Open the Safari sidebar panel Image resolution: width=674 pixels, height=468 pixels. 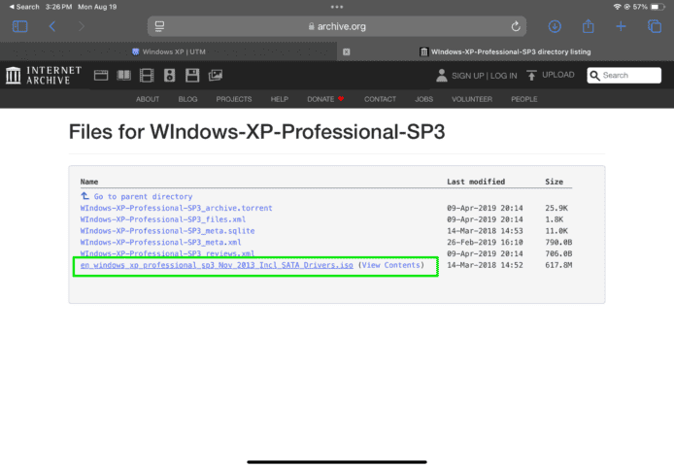(20, 26)
